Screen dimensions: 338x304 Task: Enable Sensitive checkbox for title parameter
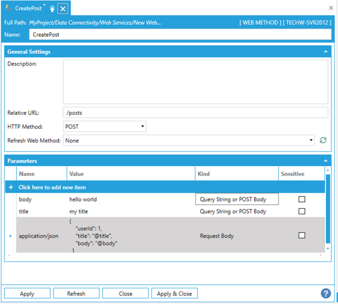tap(302, 211)
